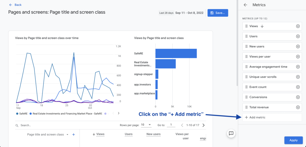The width and height of the screenshot is (306, 147).
Task: Add a dimension with plus icon
Action: click(74, 135)
